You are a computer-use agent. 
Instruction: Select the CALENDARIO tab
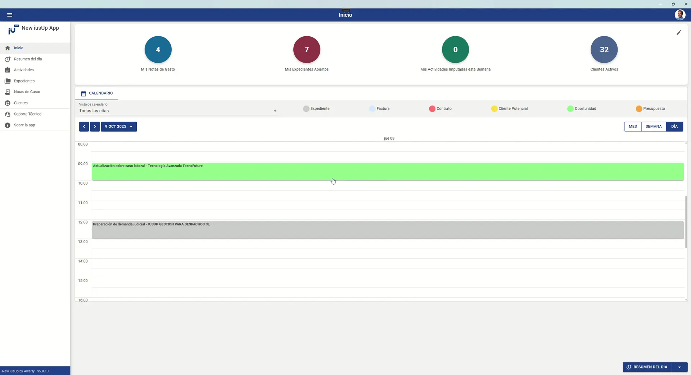coord(96,93)
